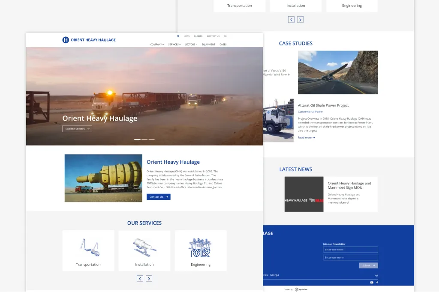Click the Transportation service icon in front page
This screenshot has height=292, width=439.
[x=90, y=247]
